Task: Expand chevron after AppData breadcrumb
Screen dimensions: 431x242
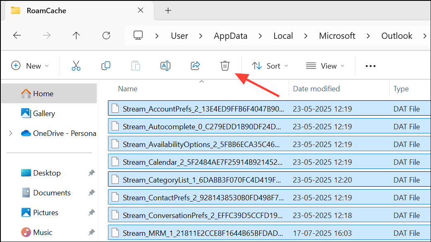Action: 260,36
